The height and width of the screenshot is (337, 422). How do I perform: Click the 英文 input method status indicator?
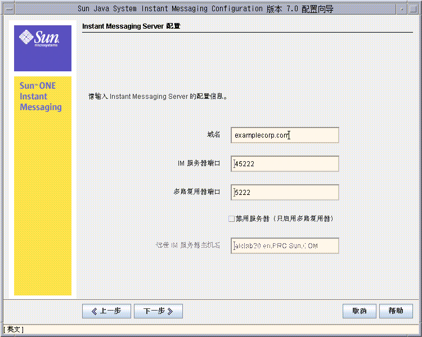click(14, 330)
